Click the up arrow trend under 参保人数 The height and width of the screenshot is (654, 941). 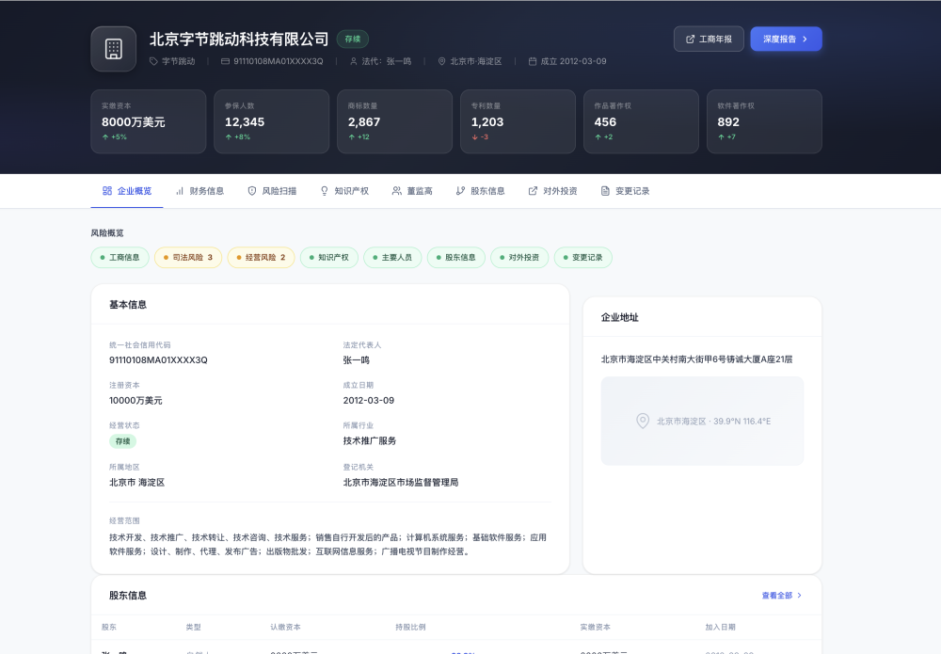[229, 137]
